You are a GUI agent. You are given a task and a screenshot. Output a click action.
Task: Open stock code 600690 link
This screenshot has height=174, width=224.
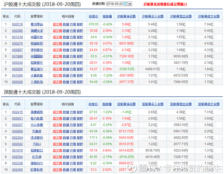coord(17,69)
